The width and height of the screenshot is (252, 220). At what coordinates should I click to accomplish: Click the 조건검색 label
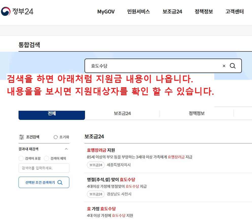[33, 137]
